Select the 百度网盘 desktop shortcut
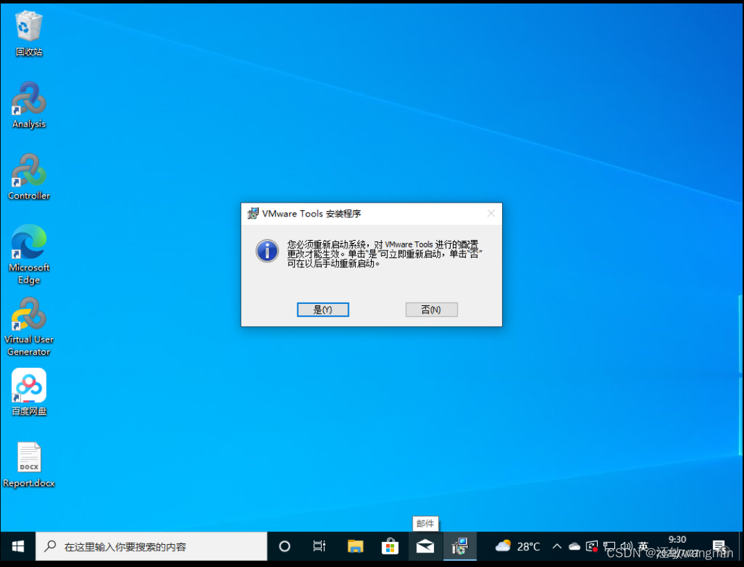 [x=29, y=392]
